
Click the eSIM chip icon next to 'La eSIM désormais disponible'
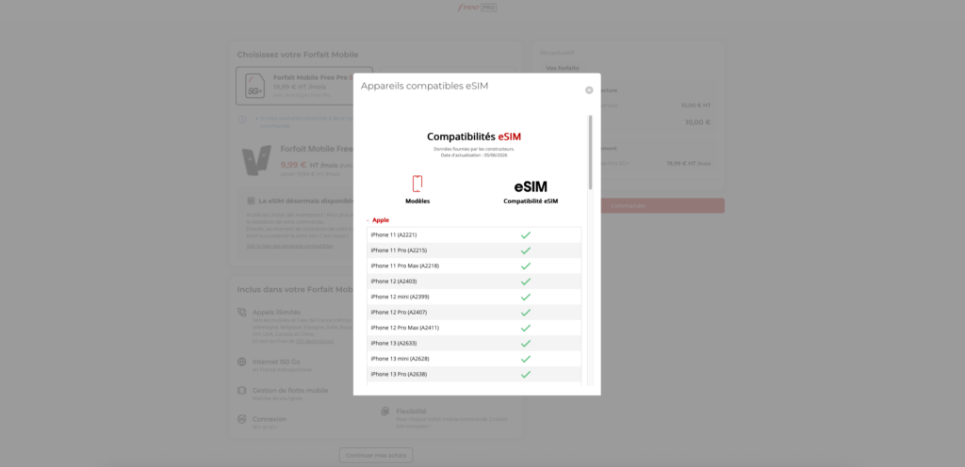point(251,201)
